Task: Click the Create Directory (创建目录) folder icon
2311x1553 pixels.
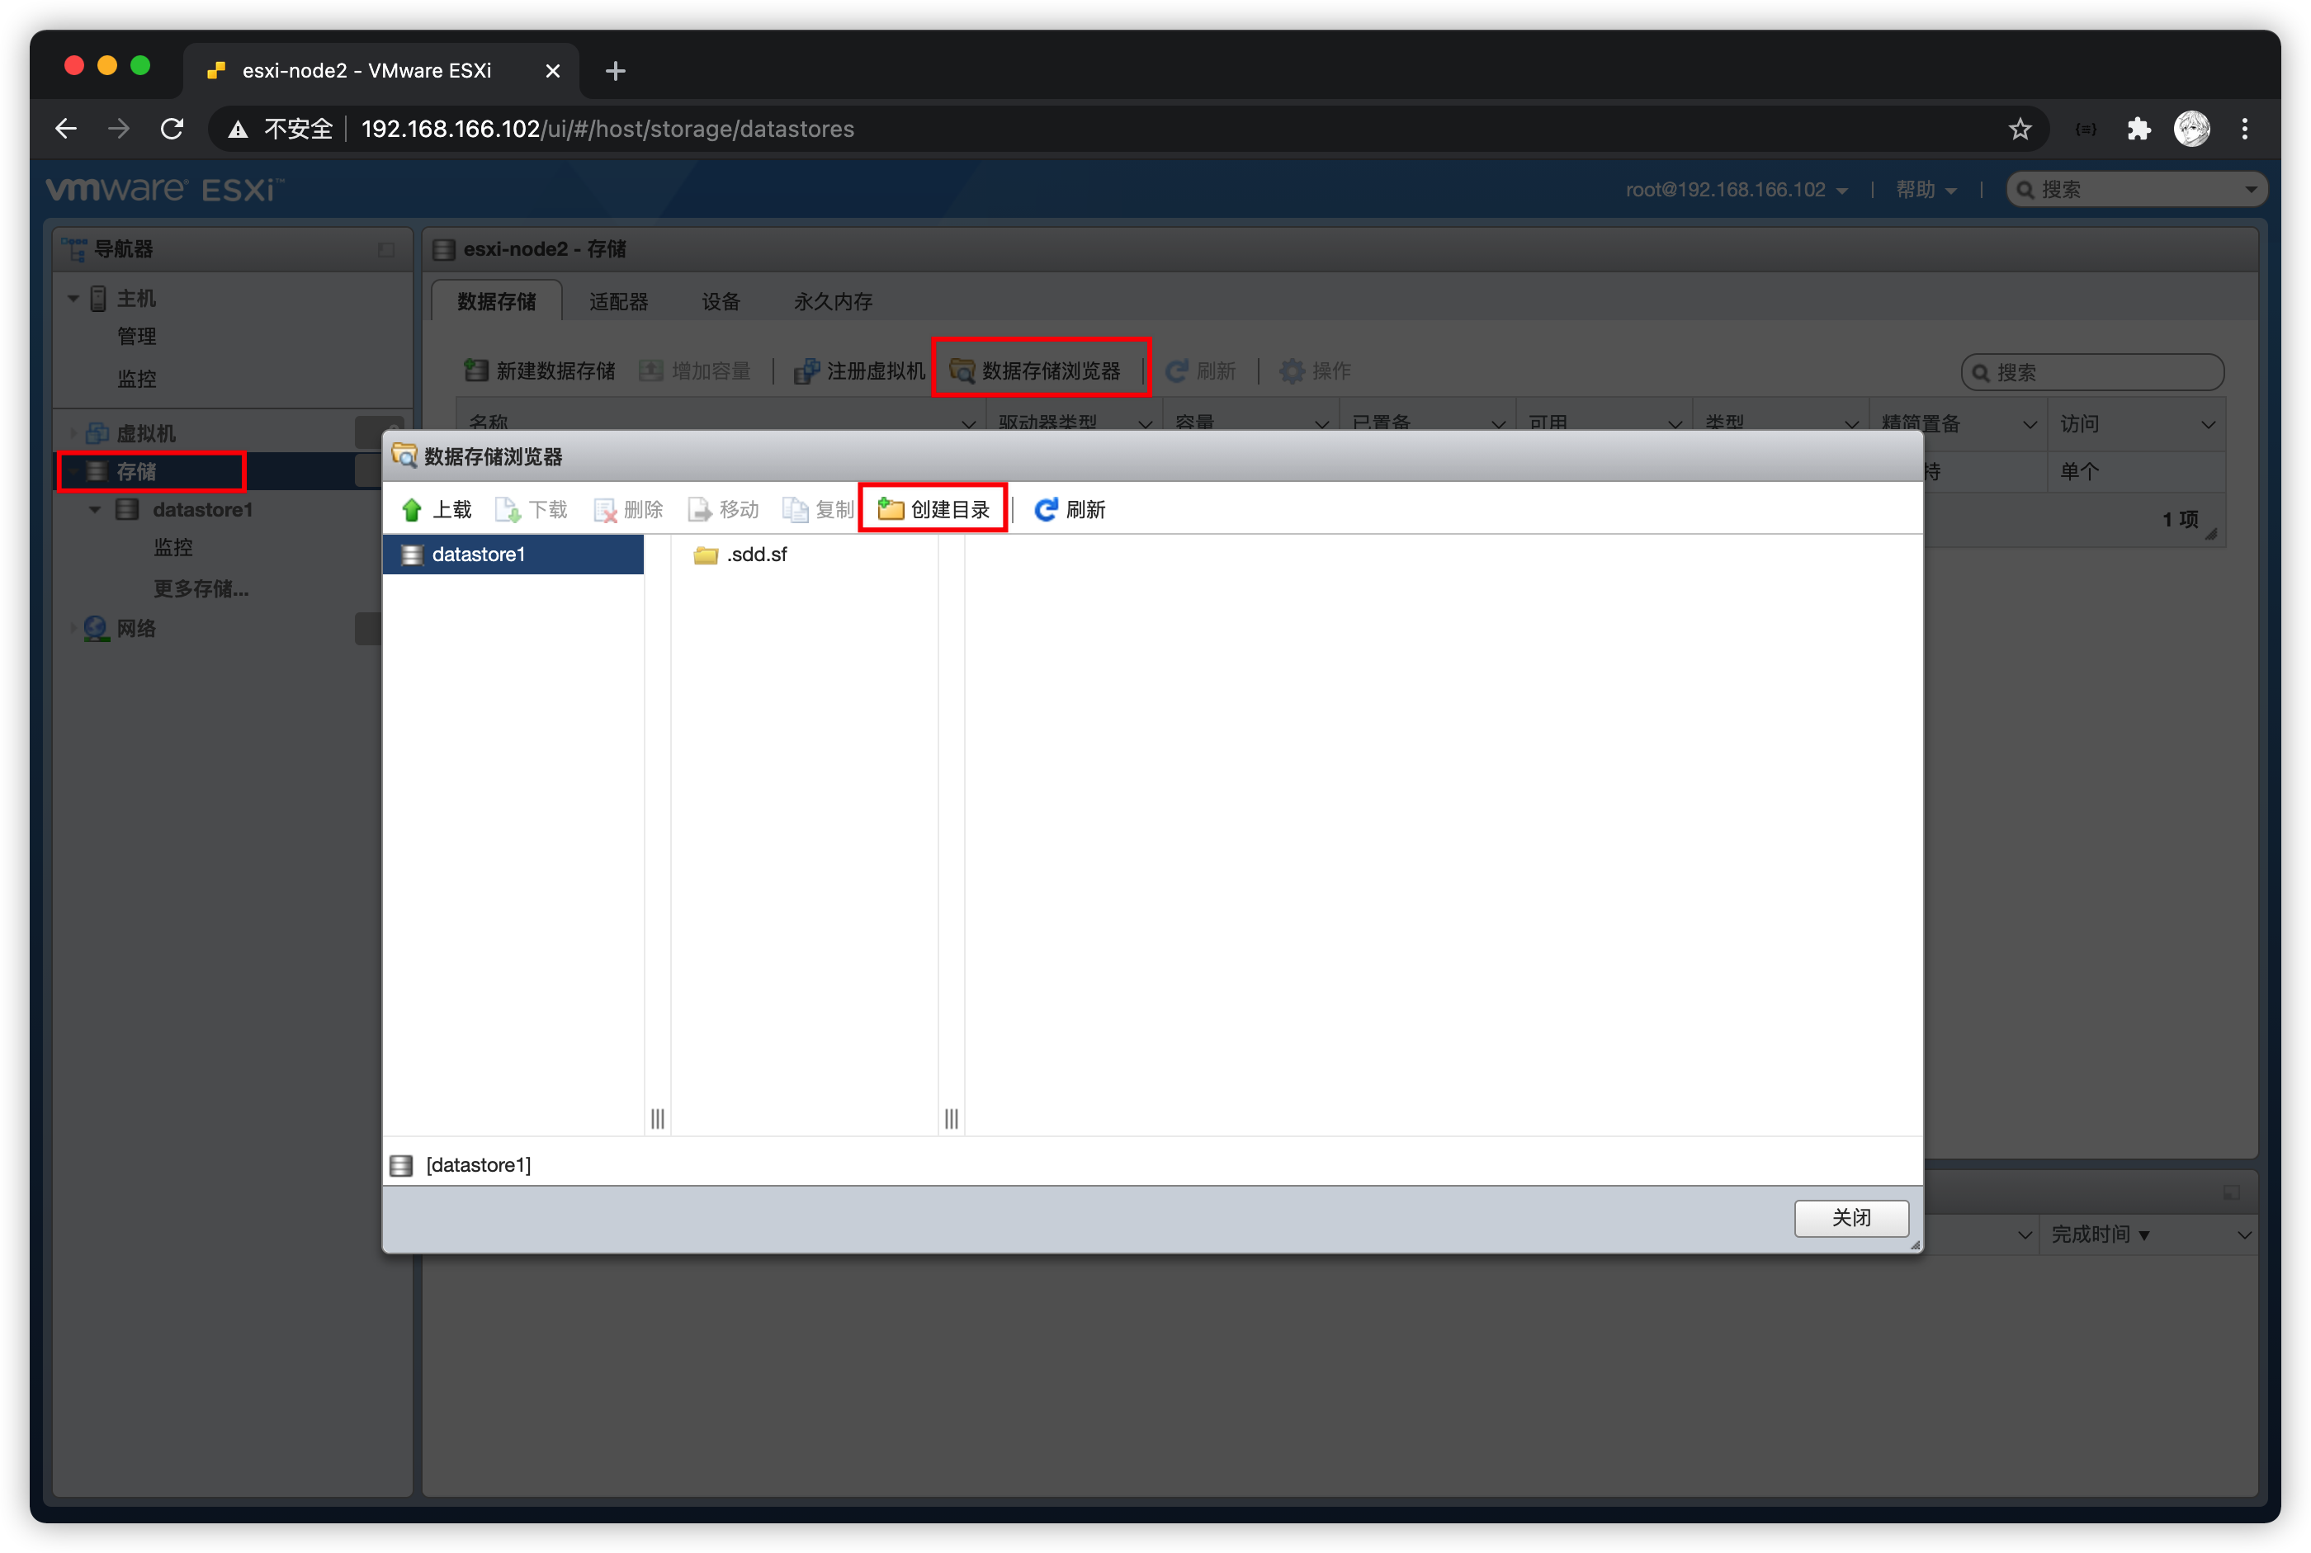Action: pos(891,509)
